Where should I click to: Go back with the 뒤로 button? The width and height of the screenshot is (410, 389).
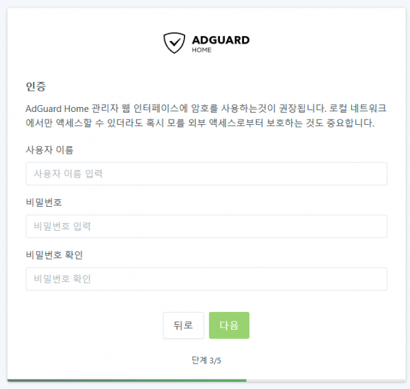(x=183, y=326)
